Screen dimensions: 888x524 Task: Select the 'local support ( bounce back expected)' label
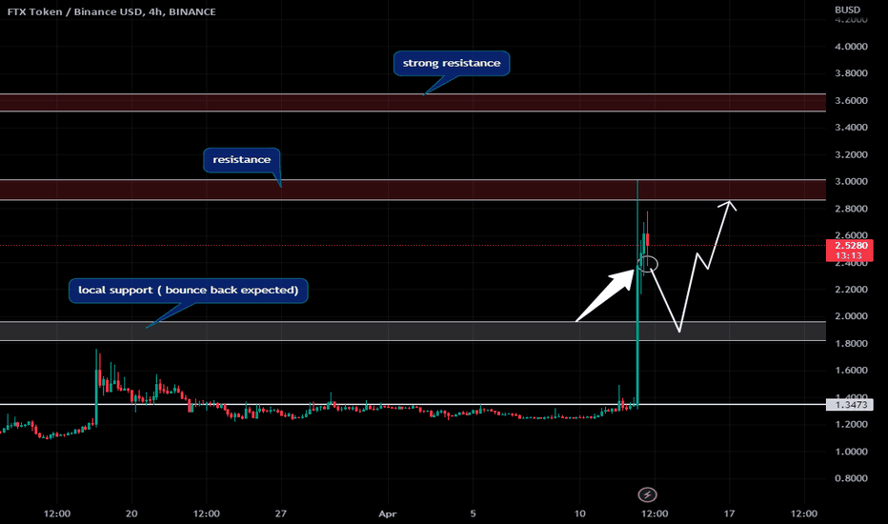pyautogui.click(x=188, y=290)
